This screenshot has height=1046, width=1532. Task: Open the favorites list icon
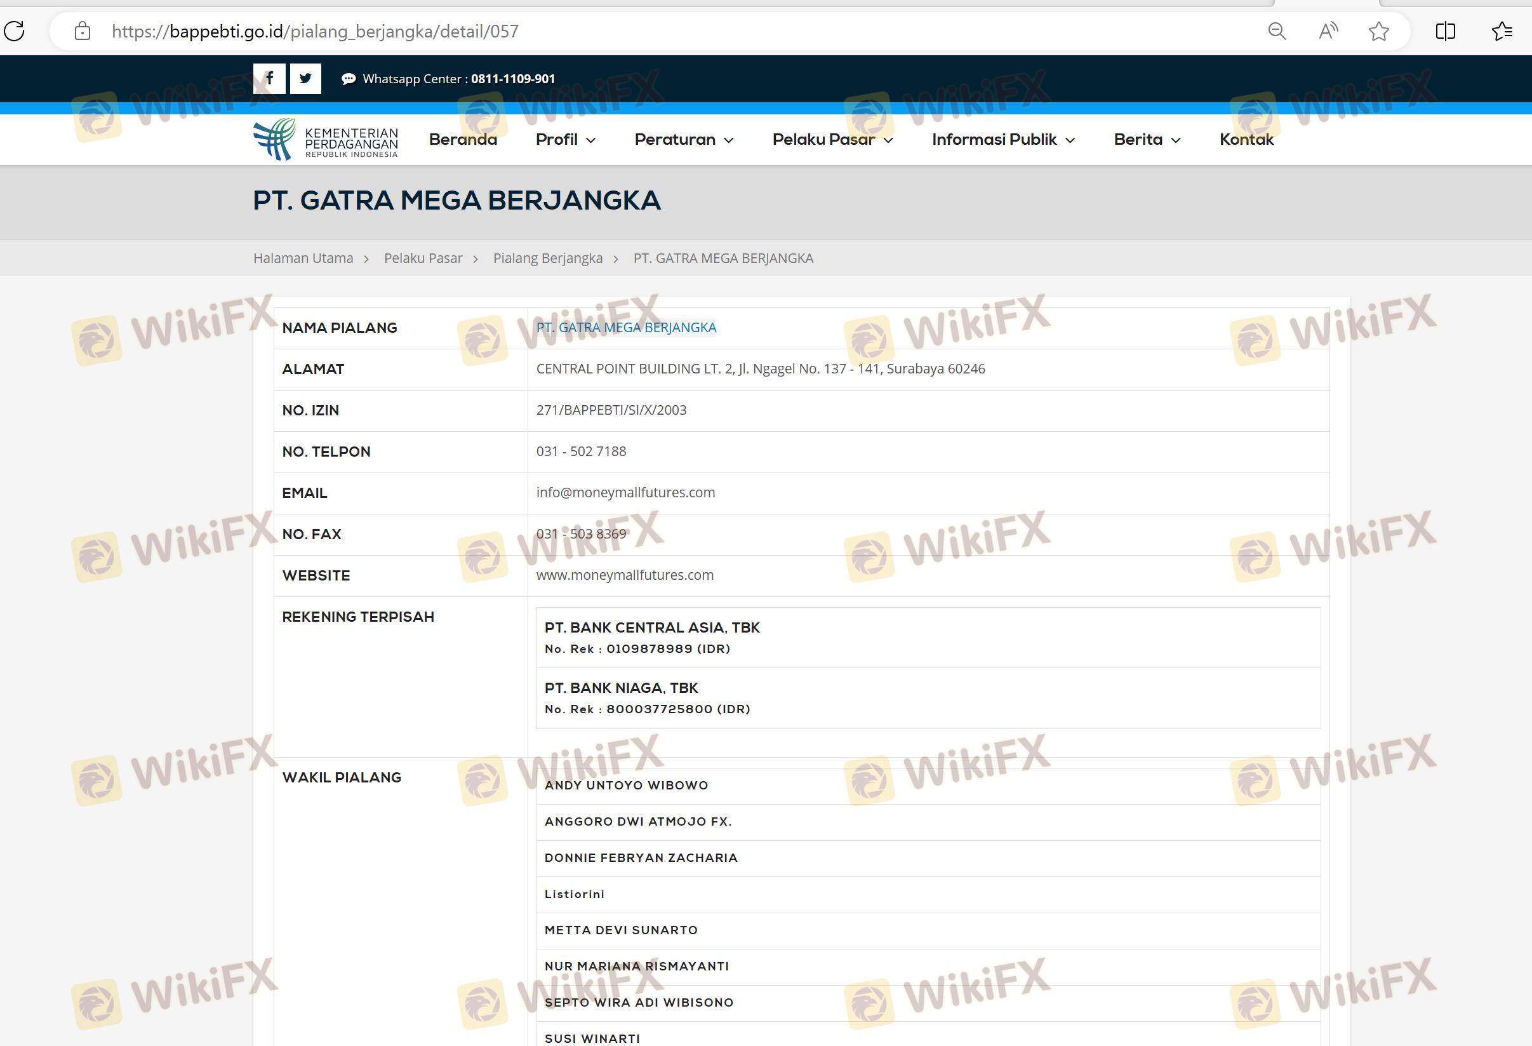(1502, 31)
